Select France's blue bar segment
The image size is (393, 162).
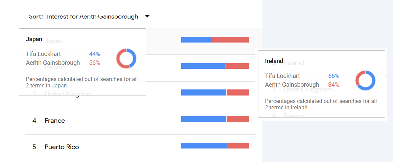pos(204,119)
